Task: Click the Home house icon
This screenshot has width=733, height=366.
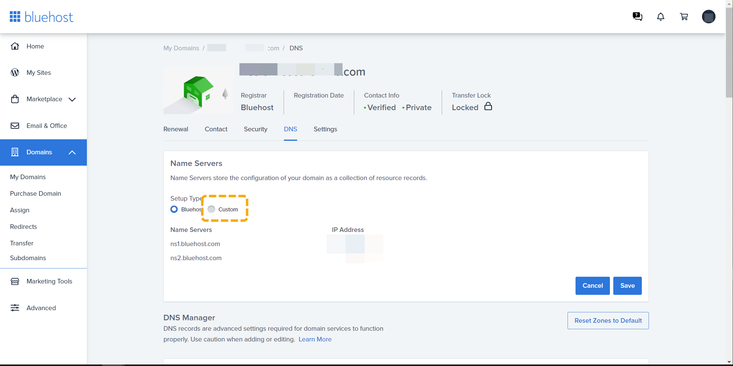Action: (x=15, y=46)
